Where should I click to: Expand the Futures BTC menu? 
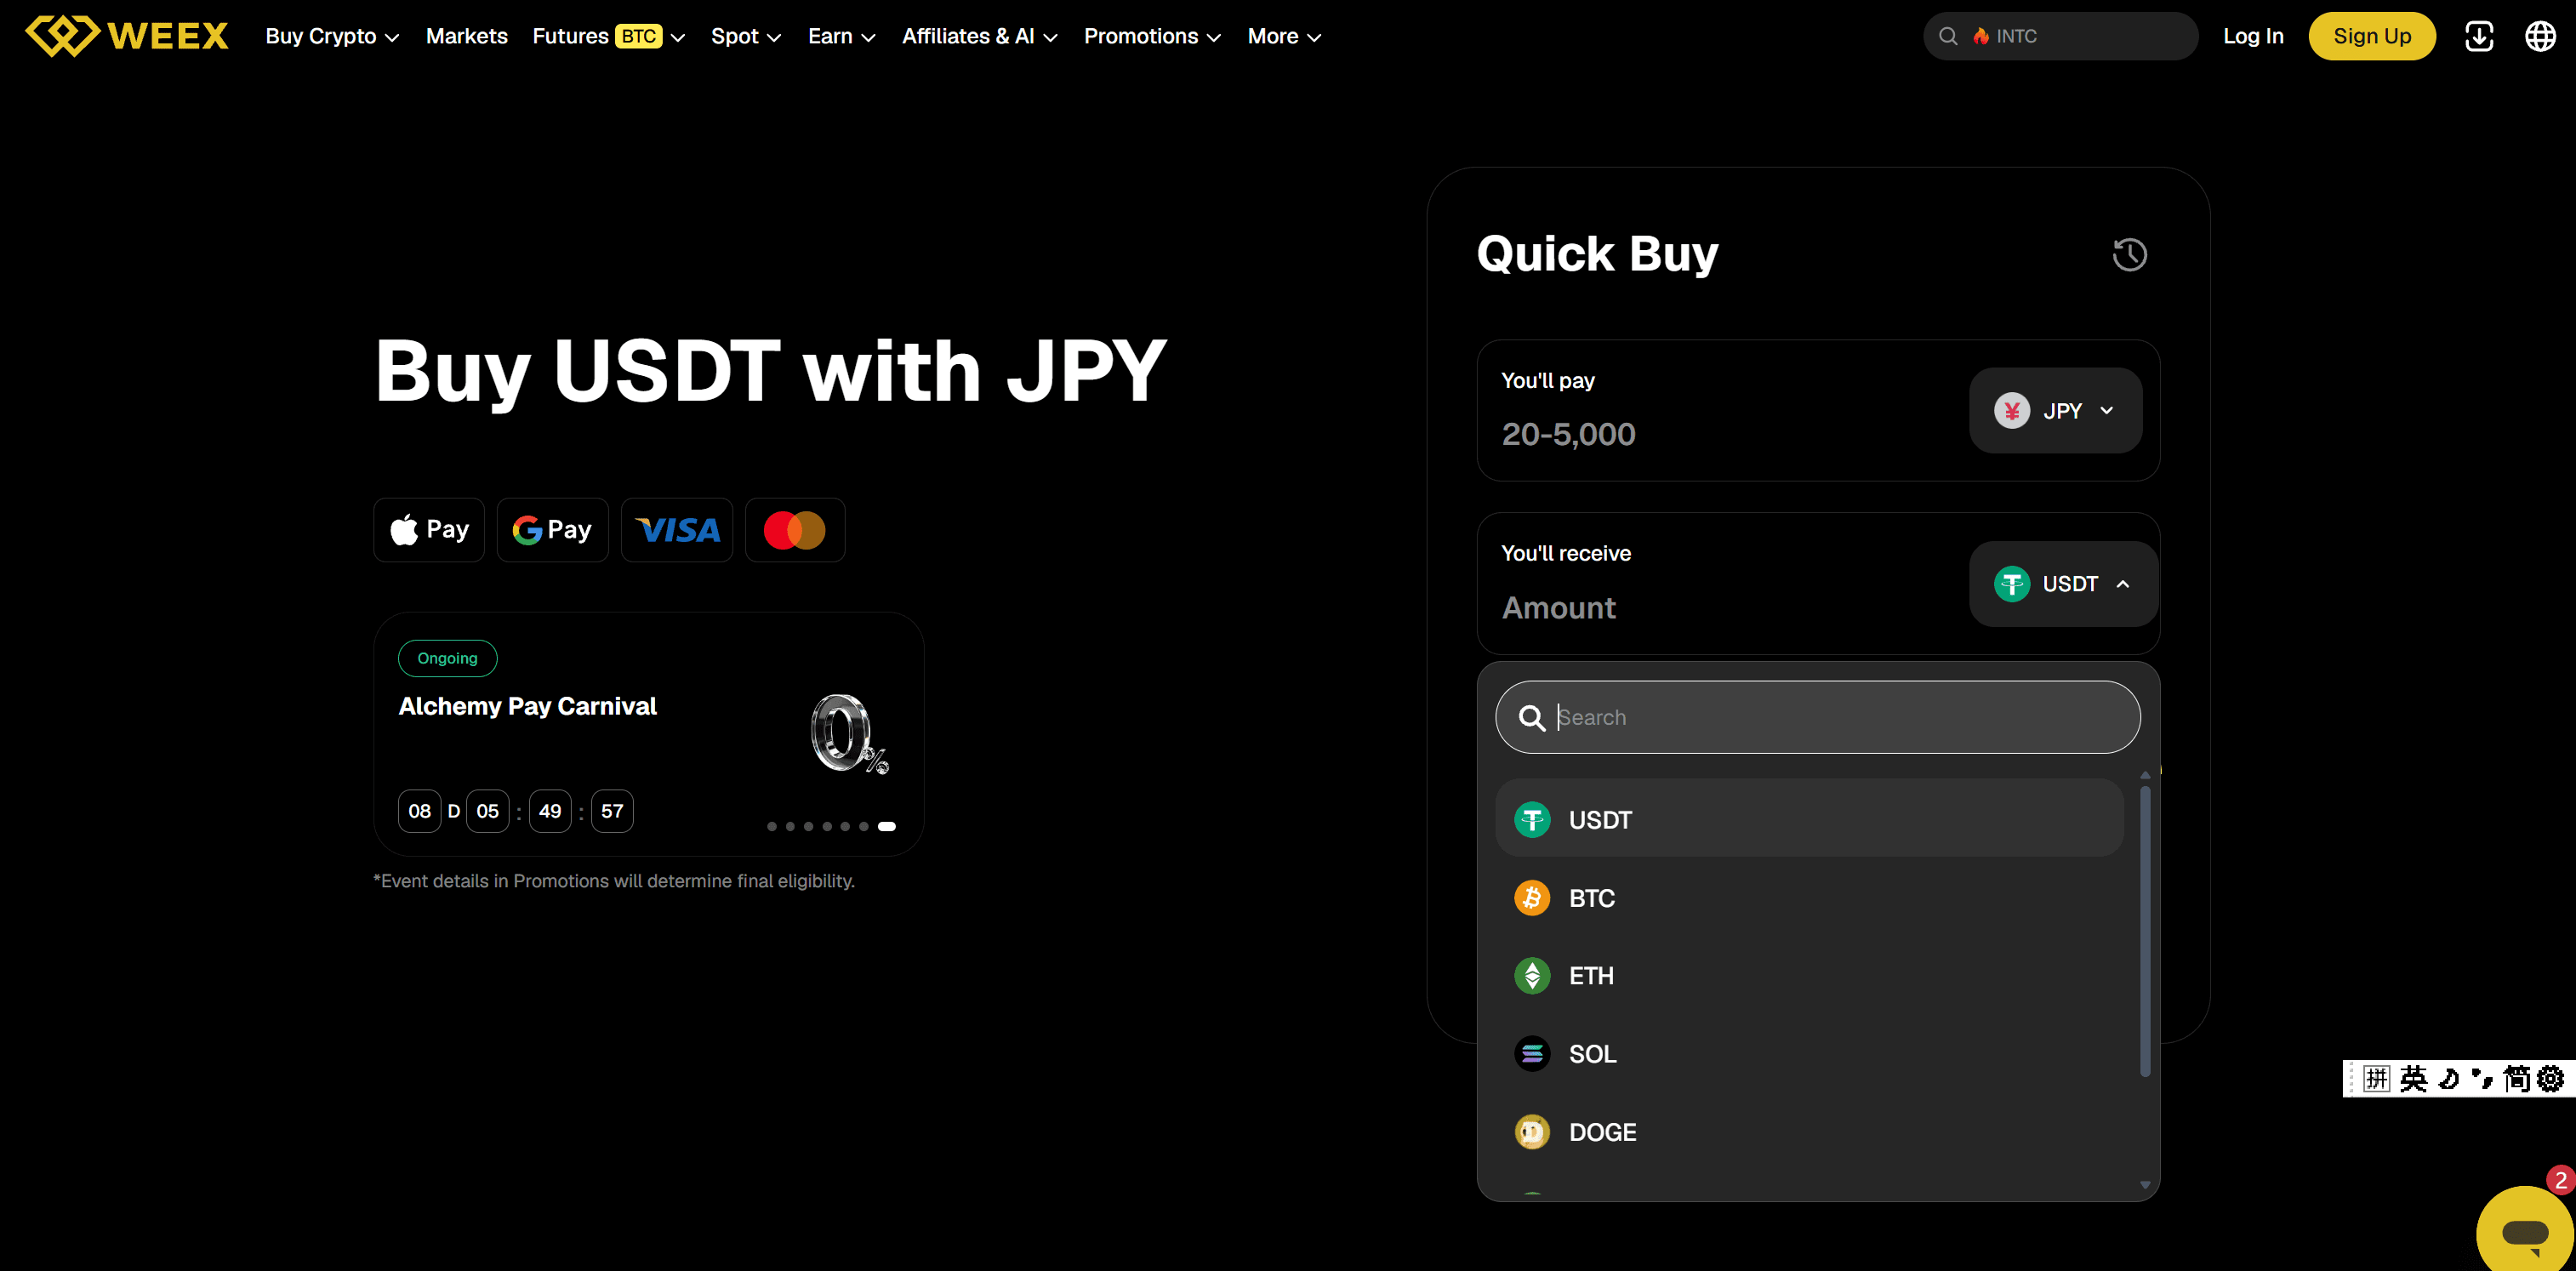click(x=608, y=37)
